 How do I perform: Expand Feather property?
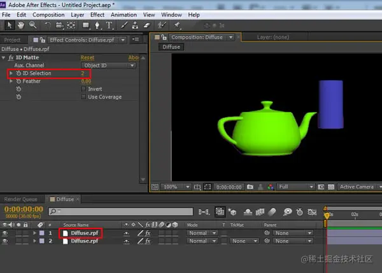[11, 81]
